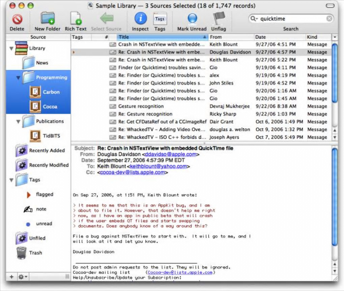
Task: Click the sidebar resize handle grip
Action: coord(67,277)
